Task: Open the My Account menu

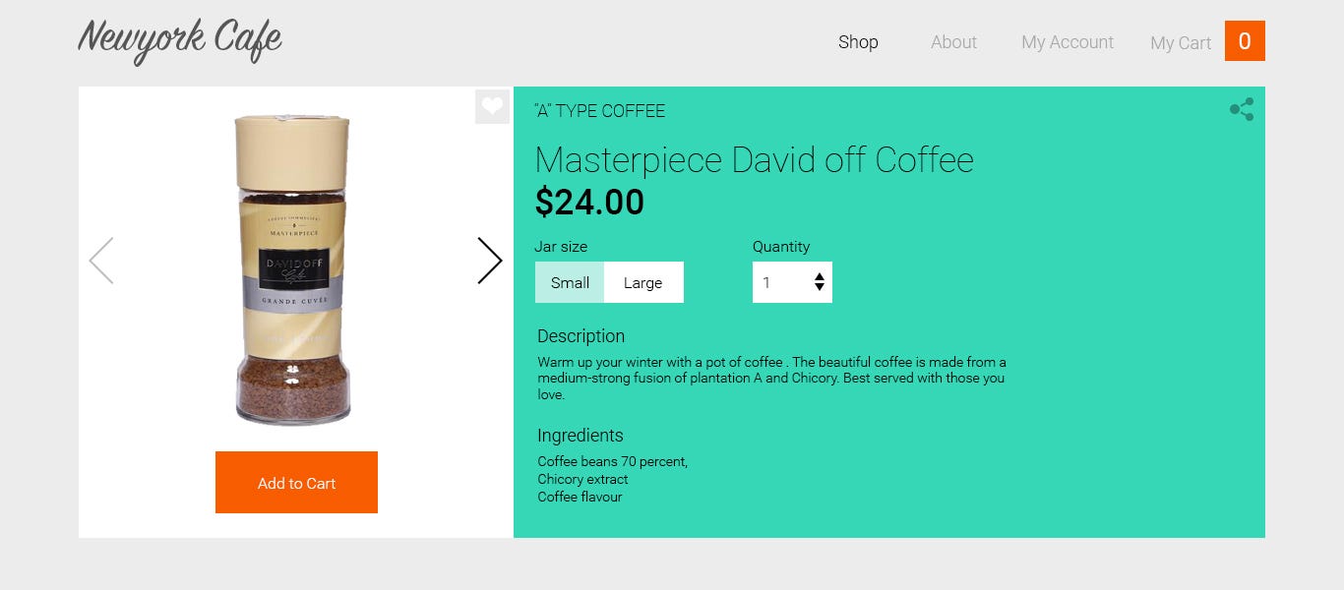Action: (x=1068, y=42)
